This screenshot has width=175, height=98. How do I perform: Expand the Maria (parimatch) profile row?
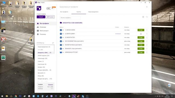coord(63,45)
